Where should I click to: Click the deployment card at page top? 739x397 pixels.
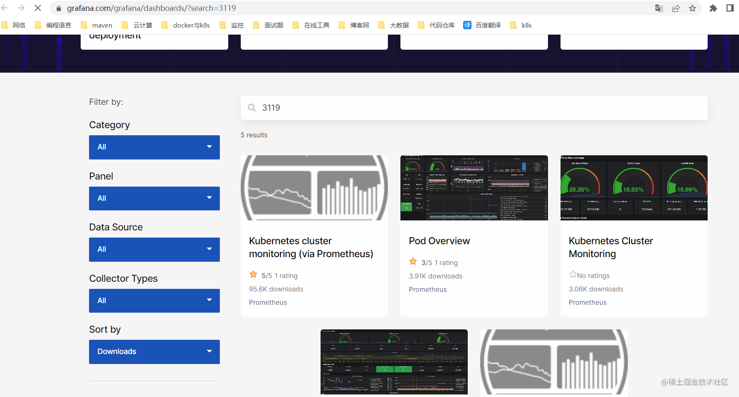(154, 42)
